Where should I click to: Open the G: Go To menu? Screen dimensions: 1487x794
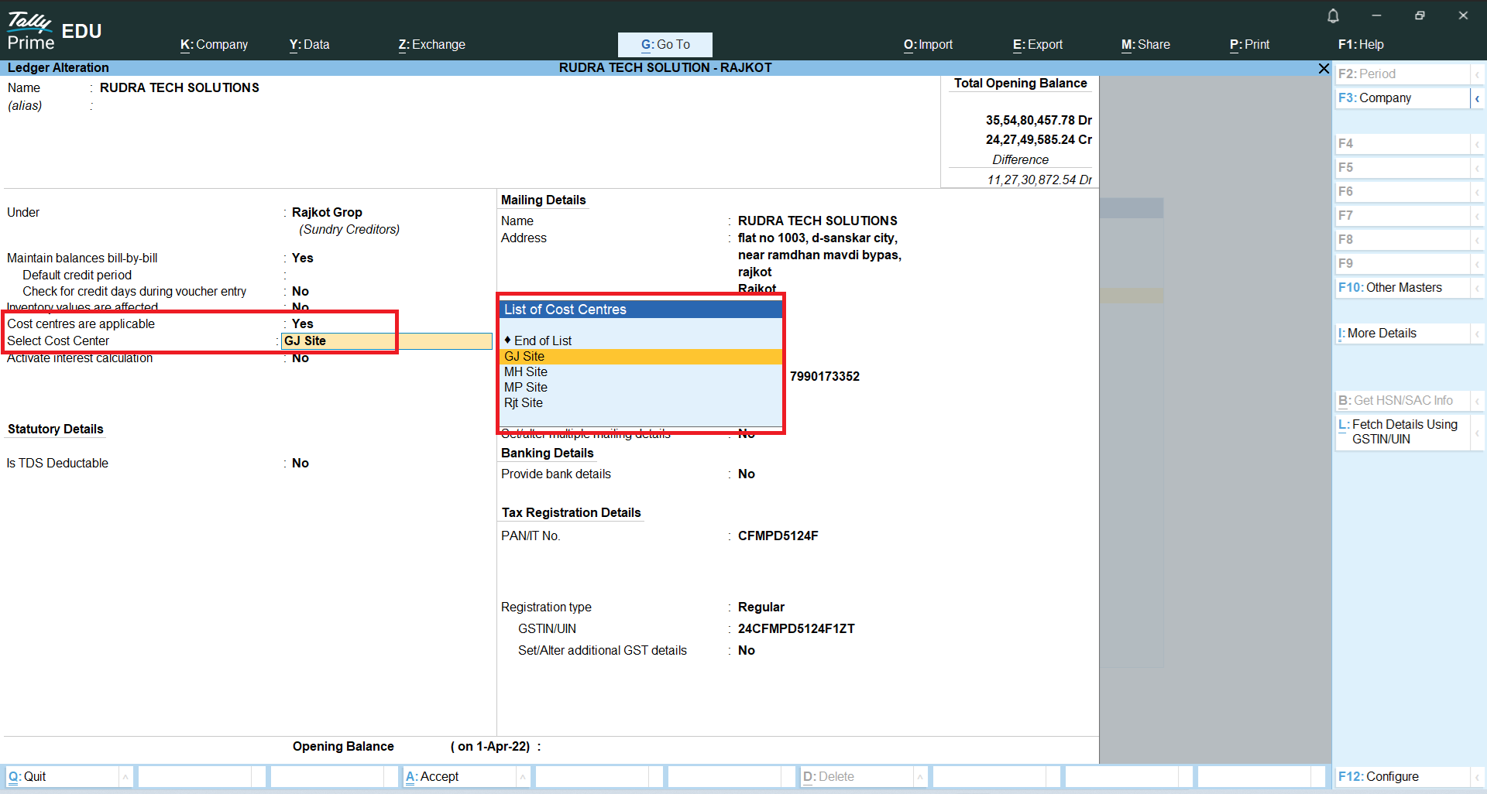[x=665, y=44]
